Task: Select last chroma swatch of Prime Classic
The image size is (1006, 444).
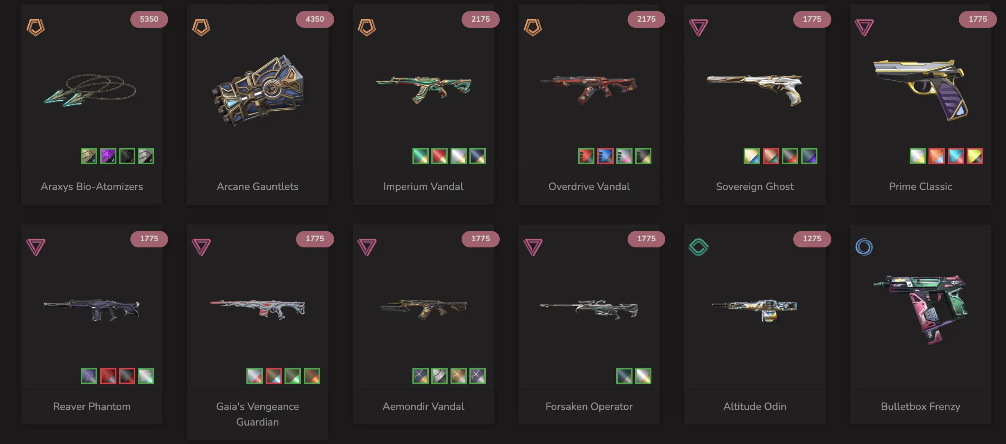Action: pos(975,156)
